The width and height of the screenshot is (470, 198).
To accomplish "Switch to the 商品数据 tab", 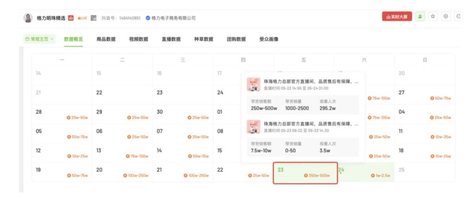I will click(106, 39).
